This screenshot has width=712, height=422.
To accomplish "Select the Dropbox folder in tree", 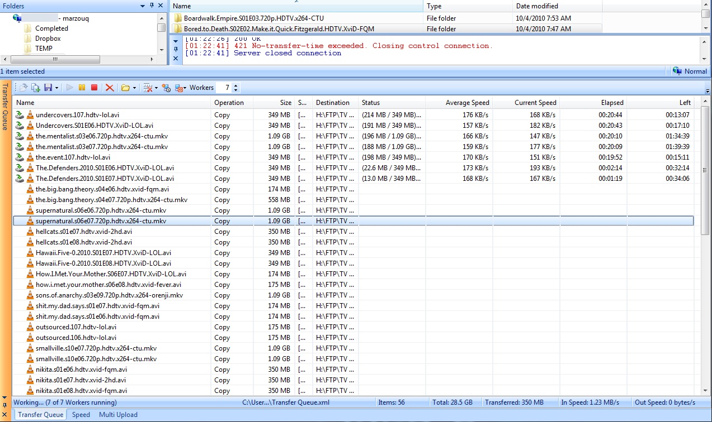I will (x=48, y=39).
